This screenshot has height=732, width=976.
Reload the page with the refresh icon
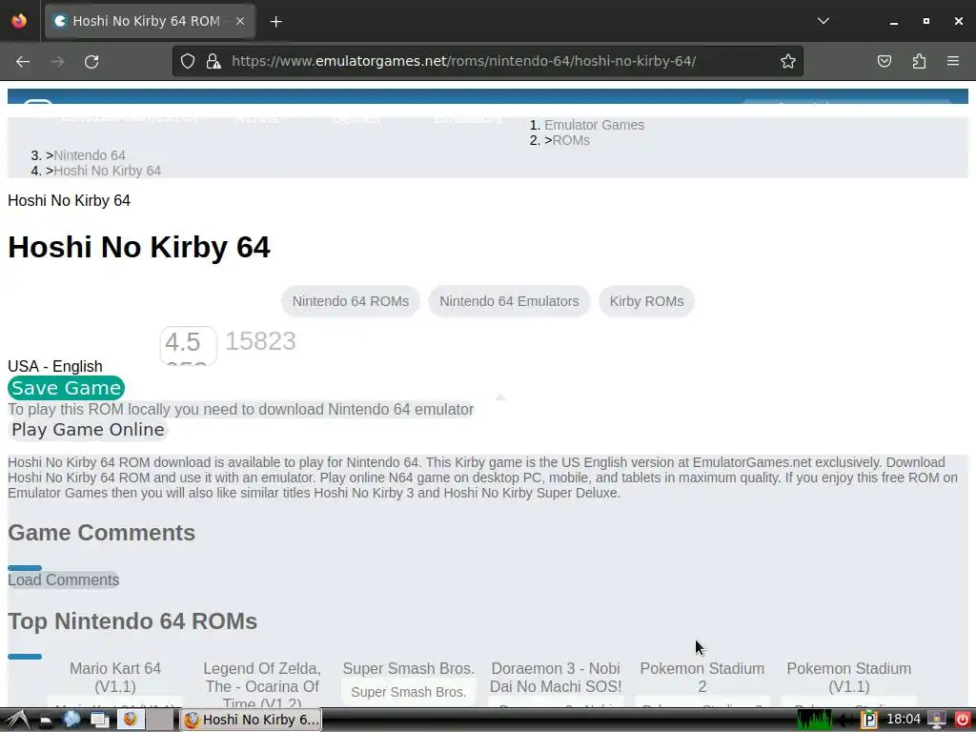[x=91, y=61]
